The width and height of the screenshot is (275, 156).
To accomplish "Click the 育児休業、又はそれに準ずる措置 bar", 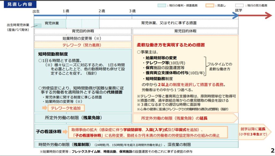I will [x=169, y=23].
